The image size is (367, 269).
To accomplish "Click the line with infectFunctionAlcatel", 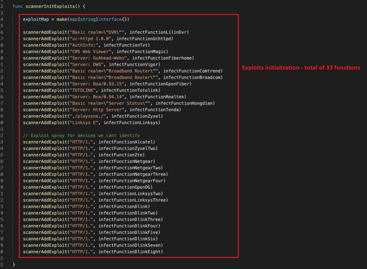I will click(89, 142).
